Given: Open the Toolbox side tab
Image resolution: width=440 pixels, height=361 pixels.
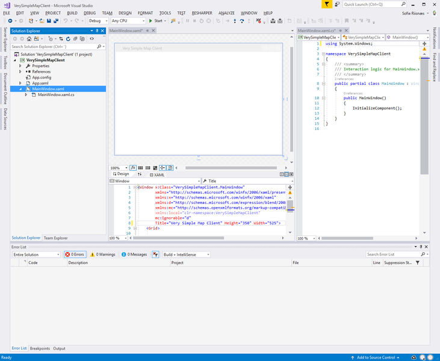Looking at the screenshot, I should pyautogui.click(x=5, y=62).
